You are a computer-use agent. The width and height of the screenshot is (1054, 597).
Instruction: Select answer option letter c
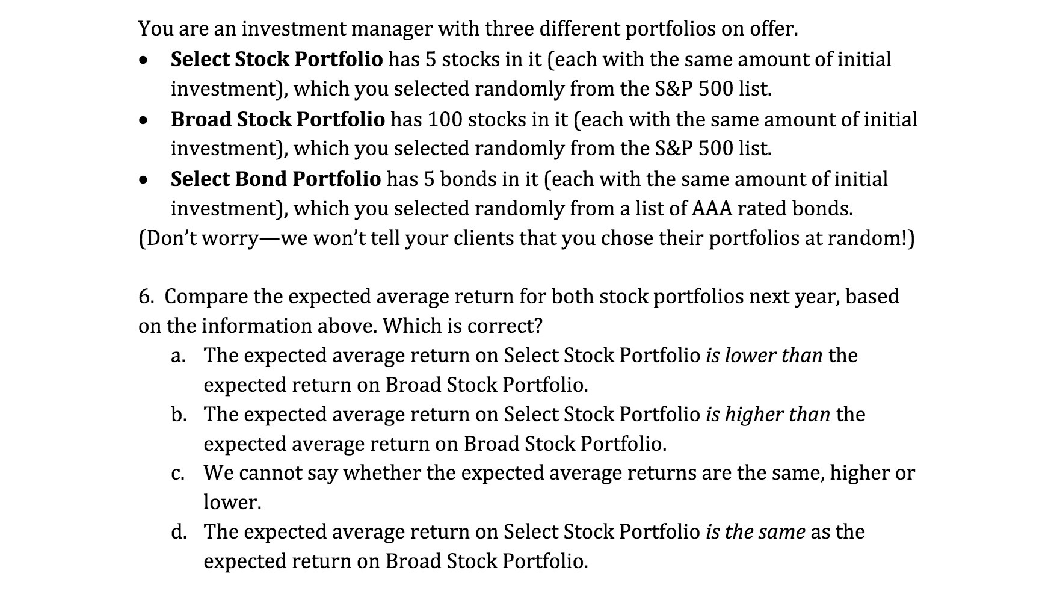click(x=177, y=474)
